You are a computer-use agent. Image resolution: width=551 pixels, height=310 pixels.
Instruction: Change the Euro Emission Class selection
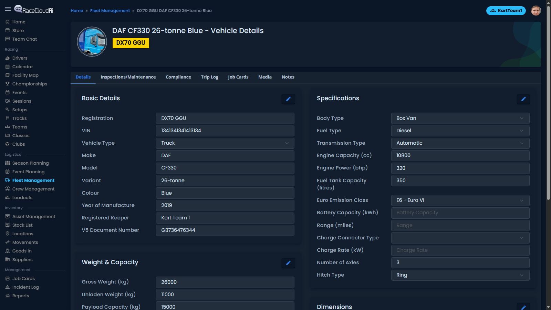[x=460, y=200]
